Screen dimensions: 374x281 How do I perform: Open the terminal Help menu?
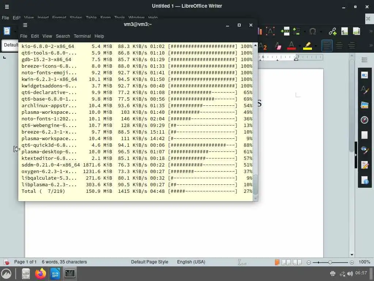99,36
